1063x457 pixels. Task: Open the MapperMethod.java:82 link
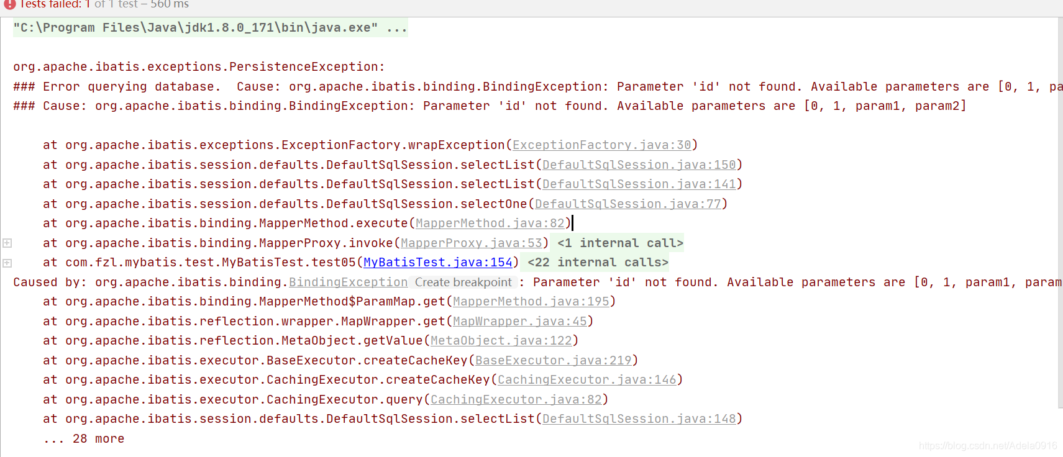pos(490,223)
